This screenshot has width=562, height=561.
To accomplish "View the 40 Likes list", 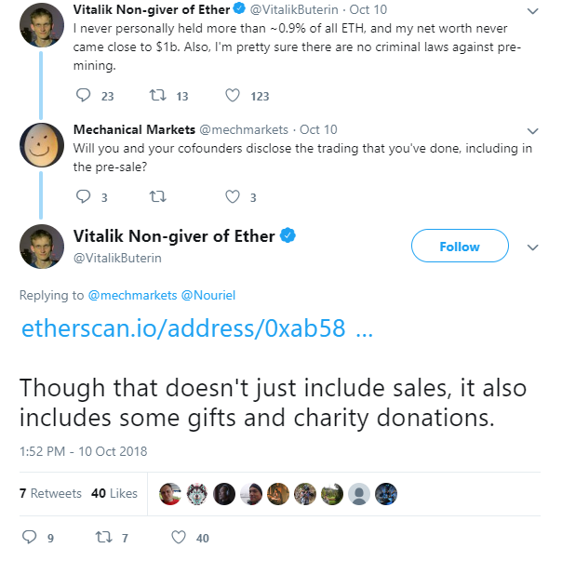I will (x=114, y=493).
